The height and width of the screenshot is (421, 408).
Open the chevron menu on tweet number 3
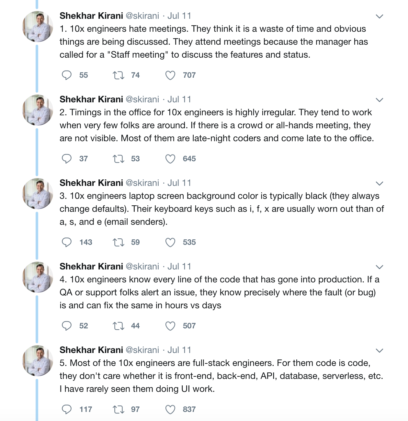pos(379,183)
